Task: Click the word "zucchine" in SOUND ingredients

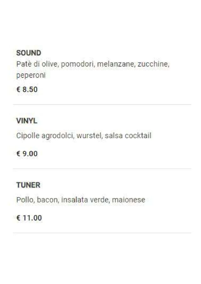Action: (153, 64)
